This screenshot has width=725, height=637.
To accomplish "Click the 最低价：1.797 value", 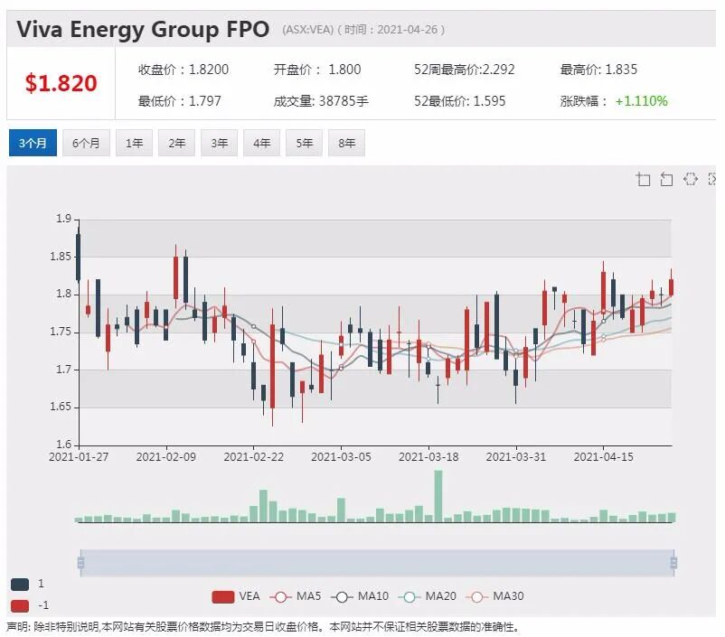I will pos(179,101).
